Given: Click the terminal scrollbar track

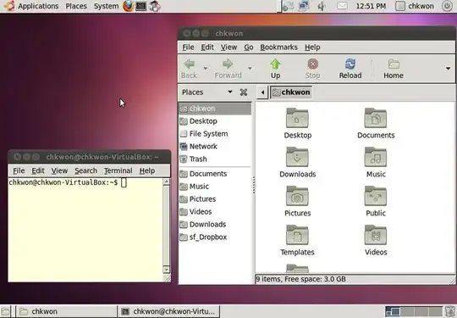Looking at the screenshot, I should click(x=166, y=226).
